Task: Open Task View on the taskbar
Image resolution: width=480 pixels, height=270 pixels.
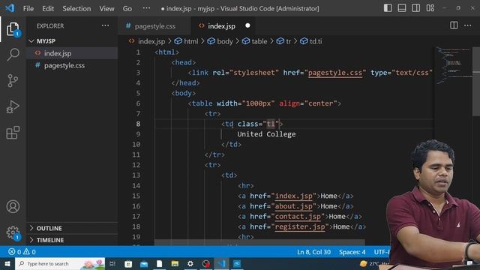Action: pos(112,263)
